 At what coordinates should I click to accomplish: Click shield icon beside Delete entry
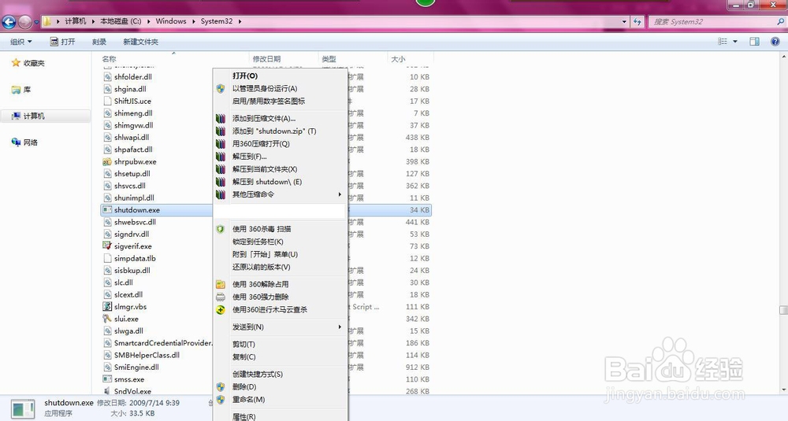pyautogui.click(x=221, y=387)
